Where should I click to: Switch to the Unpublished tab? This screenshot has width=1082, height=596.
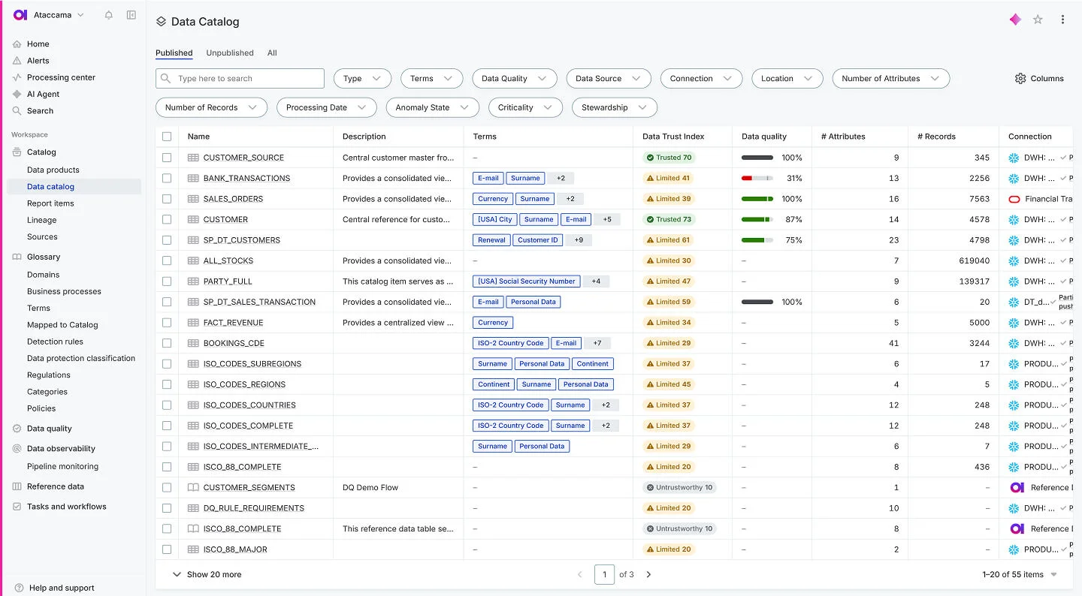[x=230, y=53]
